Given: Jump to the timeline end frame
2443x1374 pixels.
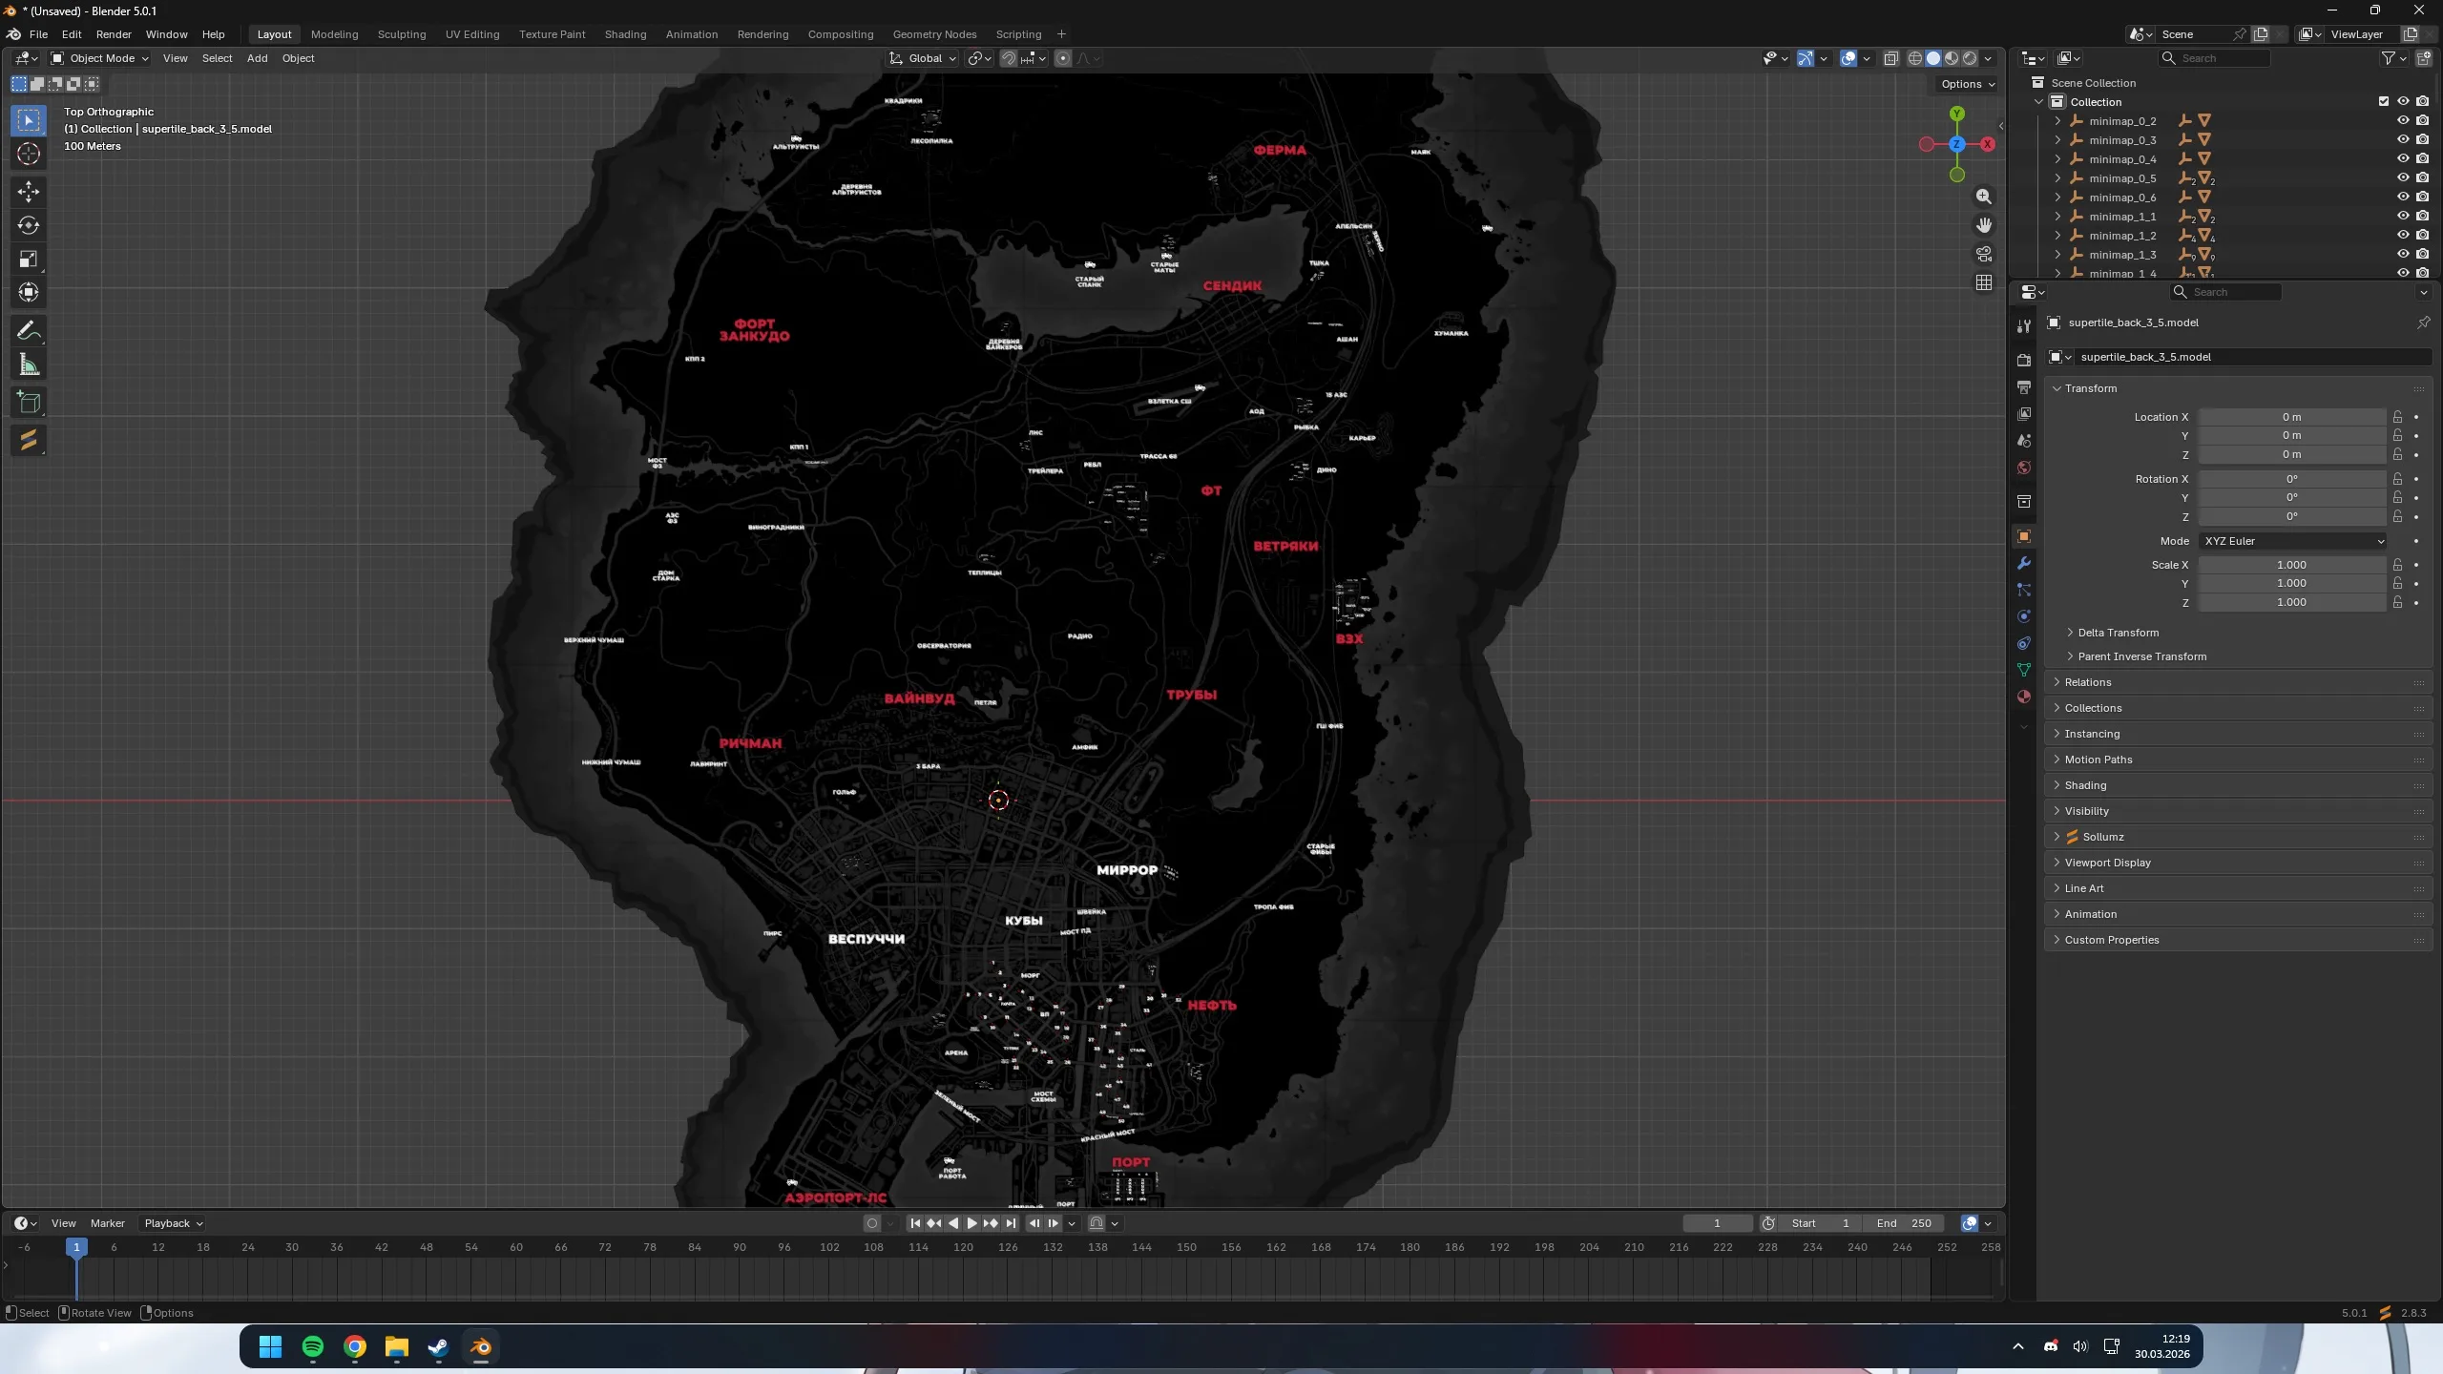Looking at the screenshot, I should 1011,1223.
